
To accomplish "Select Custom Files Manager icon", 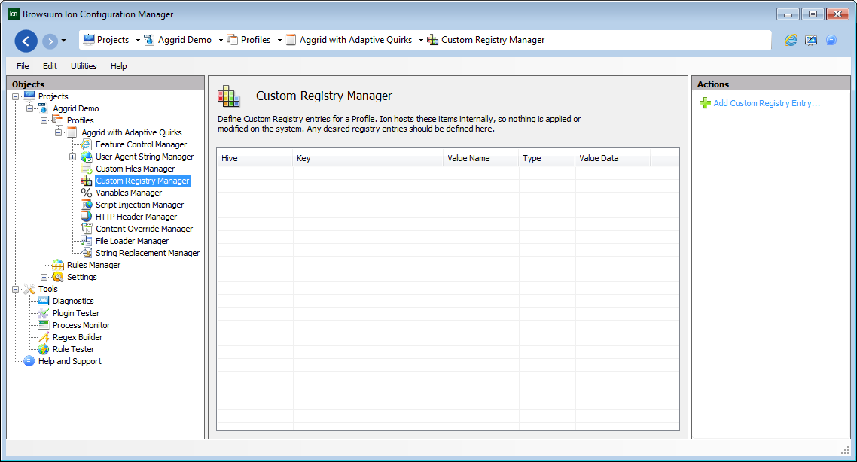I will (87, 169).
